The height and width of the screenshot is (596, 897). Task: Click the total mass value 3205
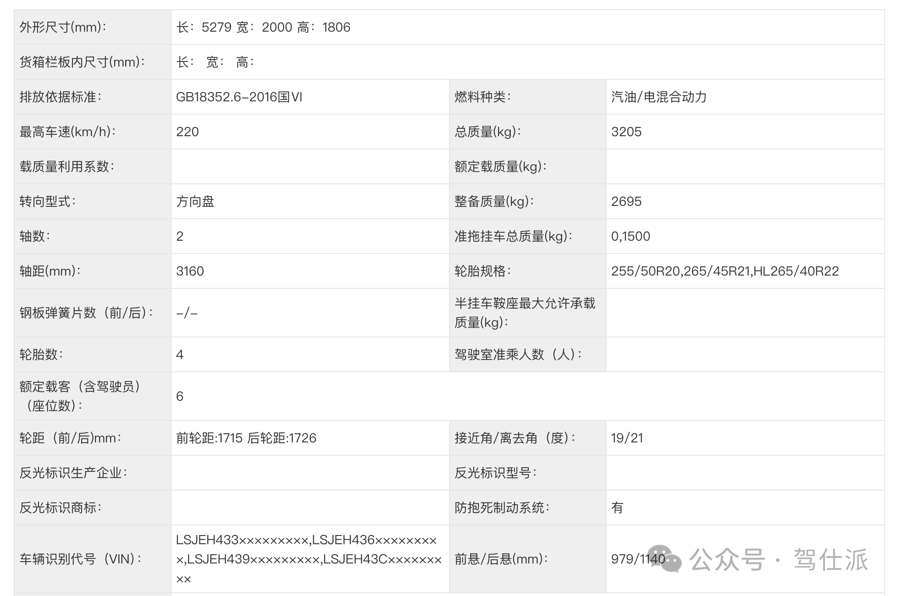pos(626,132)
